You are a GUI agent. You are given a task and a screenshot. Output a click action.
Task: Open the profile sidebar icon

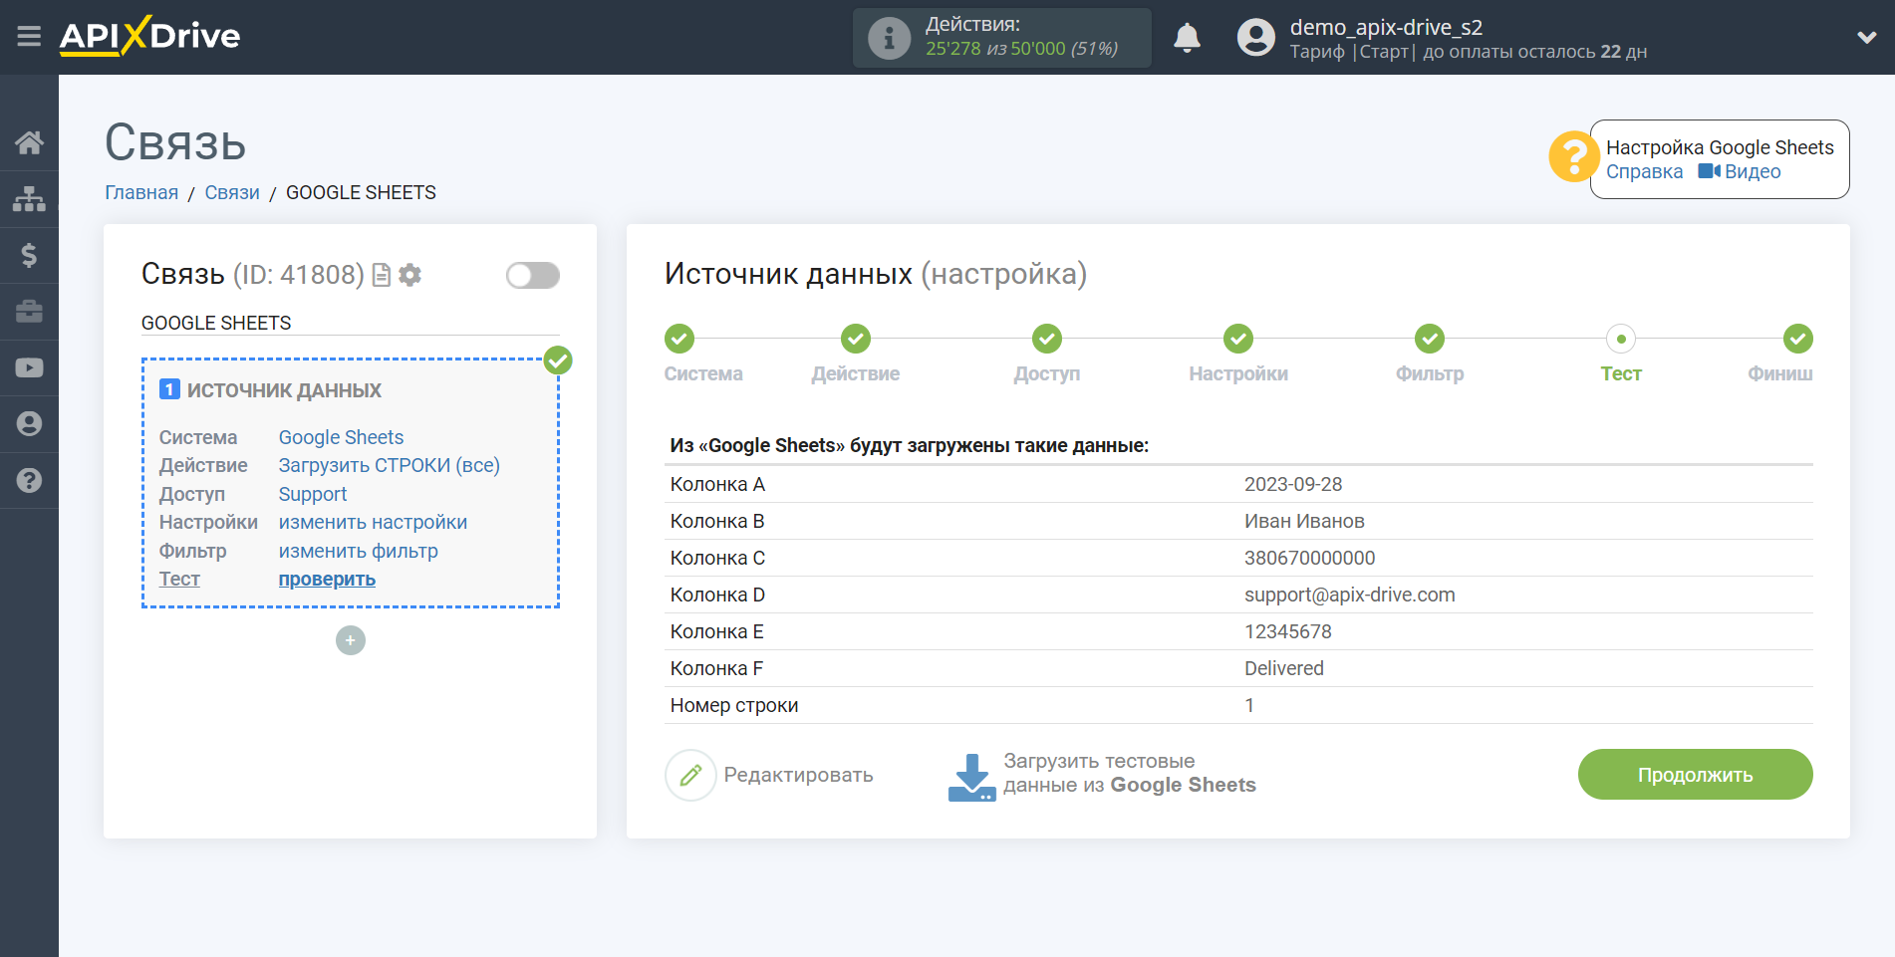tap(29, 424)
